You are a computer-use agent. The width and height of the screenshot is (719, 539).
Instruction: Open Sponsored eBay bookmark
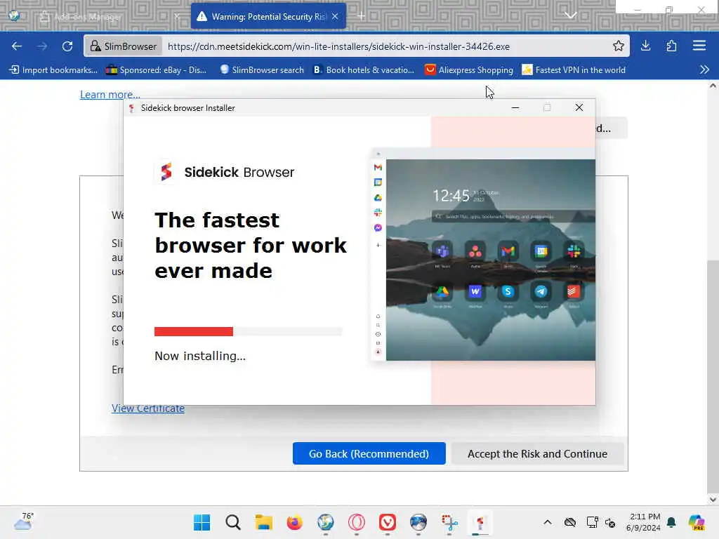pos(156,69)
